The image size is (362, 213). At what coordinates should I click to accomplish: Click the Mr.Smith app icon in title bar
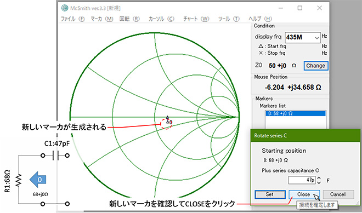[x=65, y=8]
